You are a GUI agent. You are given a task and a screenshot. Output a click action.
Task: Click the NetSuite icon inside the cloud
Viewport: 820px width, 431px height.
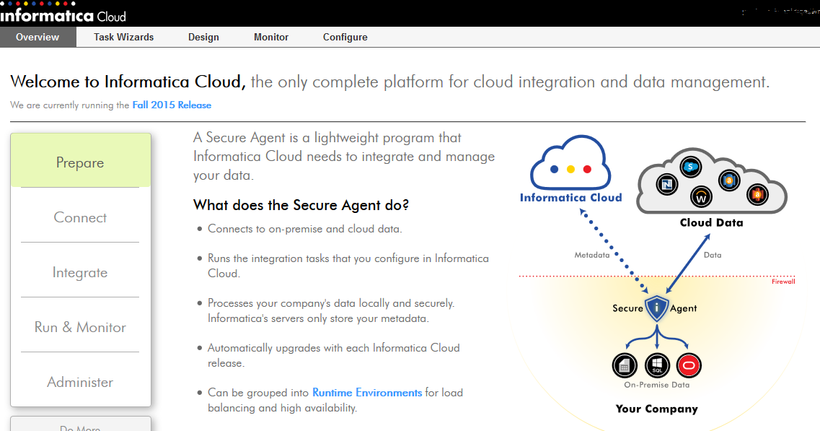(x=667, y=185)
